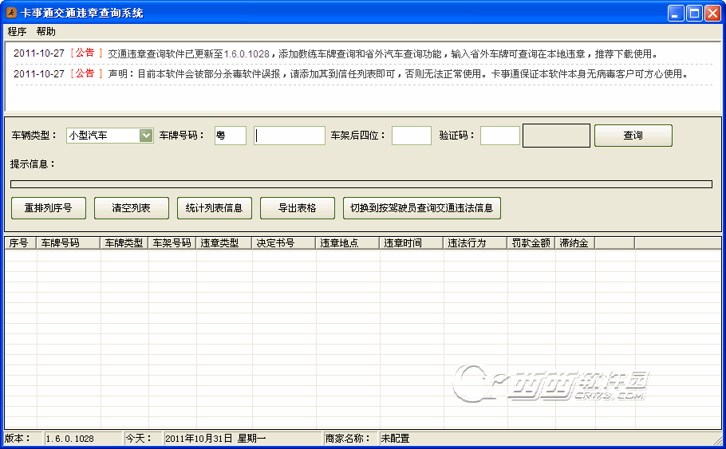726x449 pixels.
Task: Minimize the 卡事通 window
Action: (676, 13)
